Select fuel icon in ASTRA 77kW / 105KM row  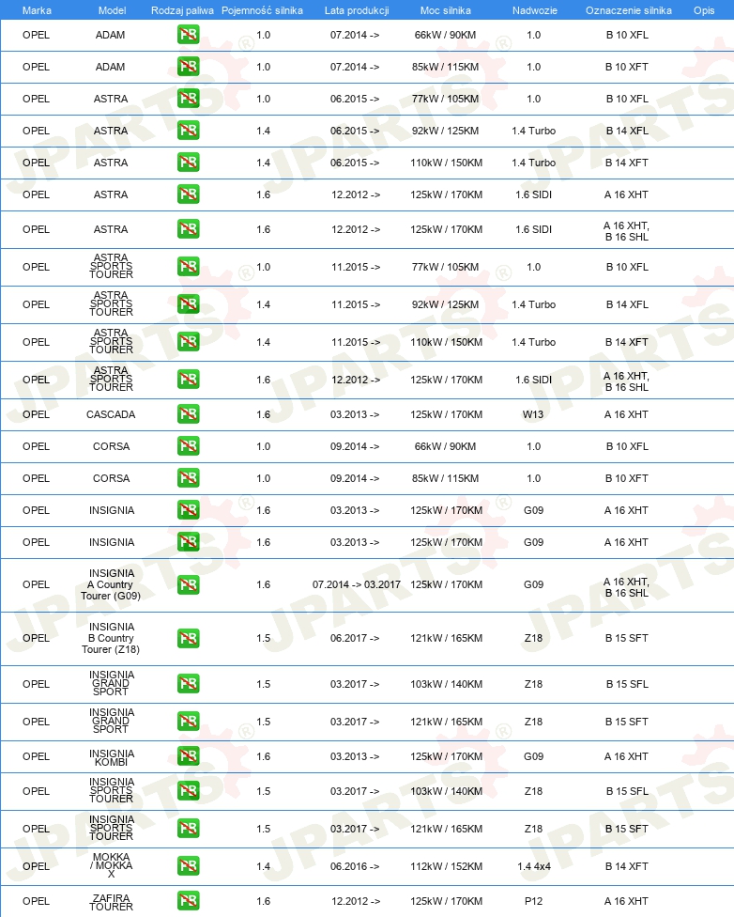click(188, 99)
